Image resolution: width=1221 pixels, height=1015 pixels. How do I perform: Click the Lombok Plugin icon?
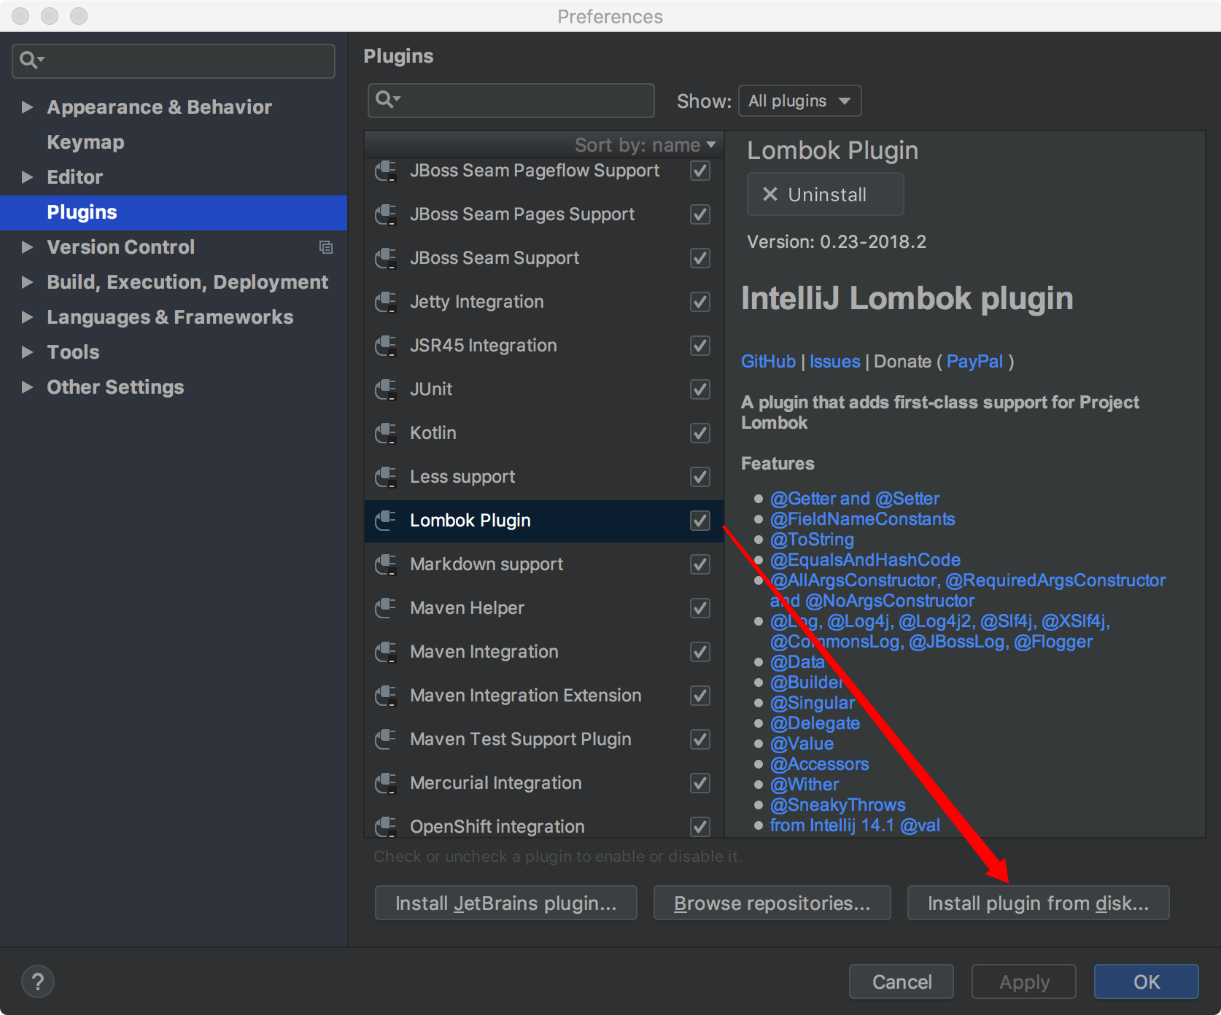(386, 521)
